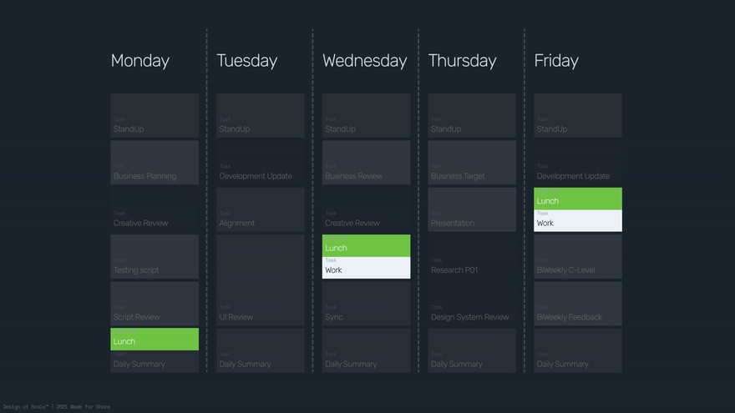
Task: Click Thursday's Research P01 task
Action: 472,257
